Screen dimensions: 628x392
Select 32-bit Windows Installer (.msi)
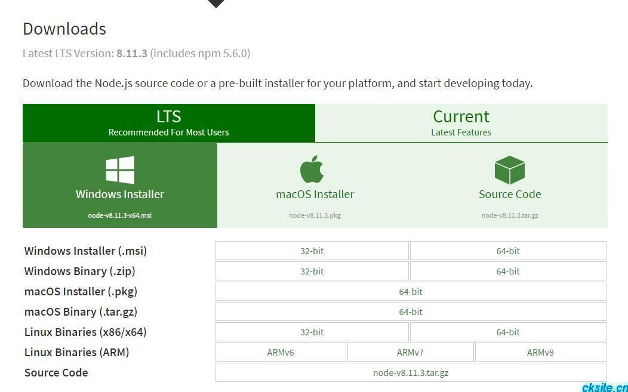point(312,251)
